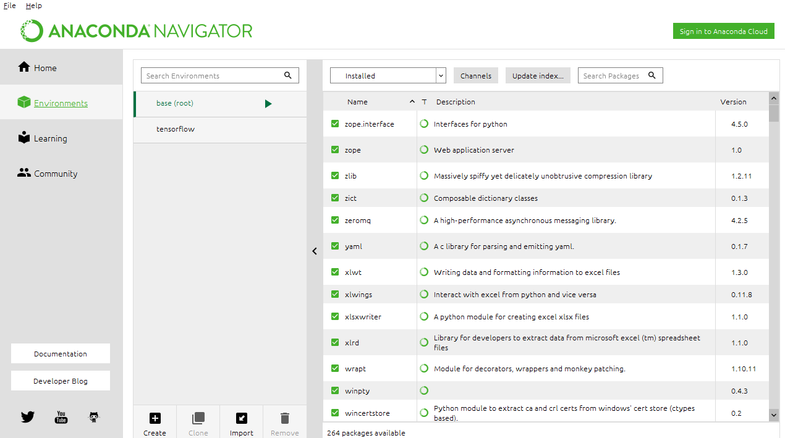Click the Import environment icon
Viewport: 785px width, 438px height.
242,418
